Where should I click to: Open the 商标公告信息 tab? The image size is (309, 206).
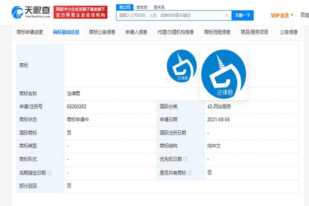pos(102,32)
